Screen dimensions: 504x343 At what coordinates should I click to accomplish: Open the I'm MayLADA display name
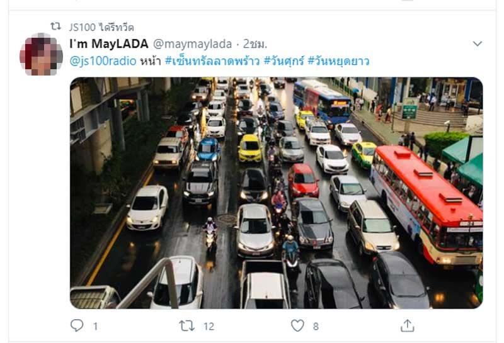pos(108,44)
